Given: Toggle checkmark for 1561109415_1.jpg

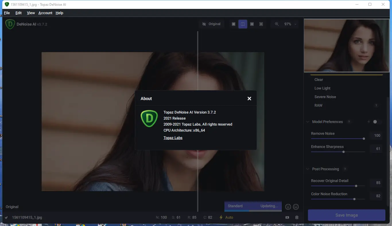Looking at the screenshot, I should (6, 217).
